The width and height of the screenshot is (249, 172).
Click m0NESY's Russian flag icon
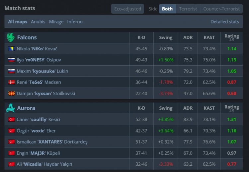point(11,60)
